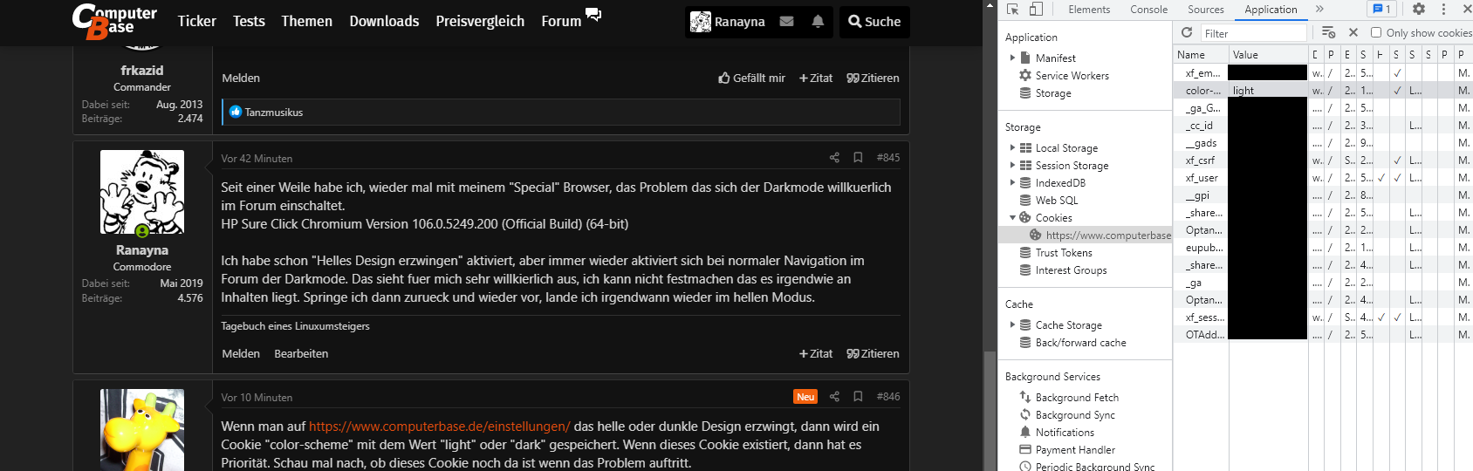Open the notifications bell in ComputerBase header
1473x471 pixels.
tap(818, 22)
